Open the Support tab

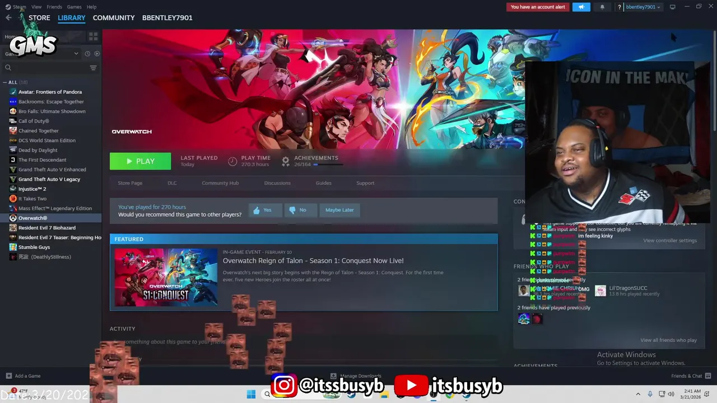click(365, 183)
